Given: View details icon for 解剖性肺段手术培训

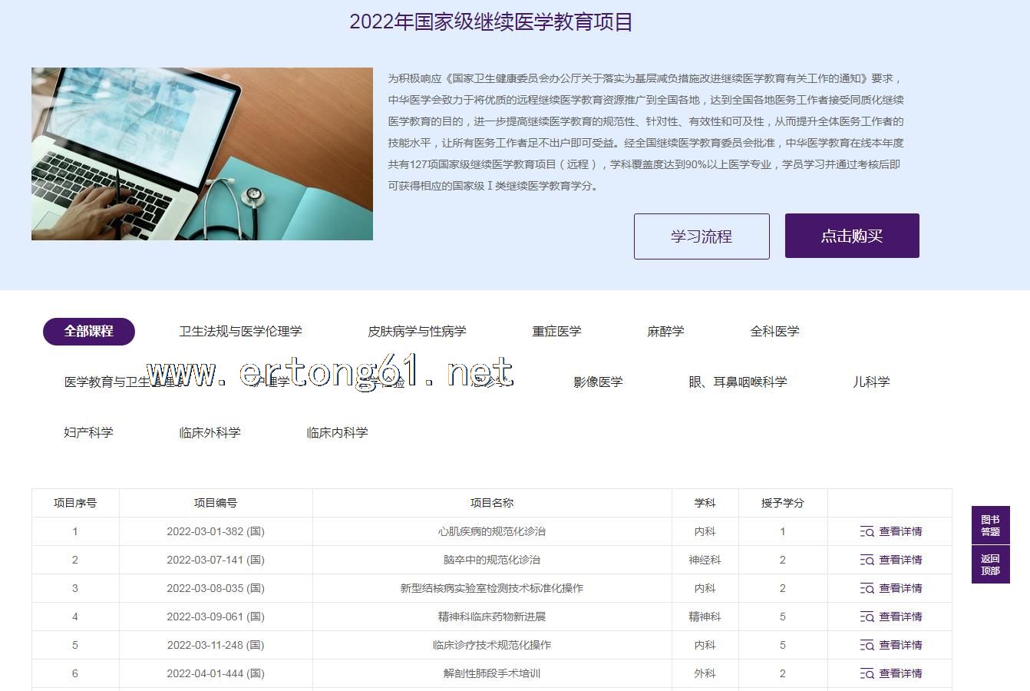Looking at the screenshot, I should (867, 673).
